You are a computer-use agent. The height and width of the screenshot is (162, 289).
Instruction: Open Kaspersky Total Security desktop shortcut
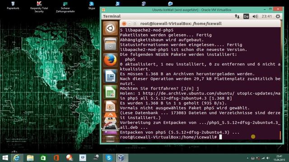(39, 7)
